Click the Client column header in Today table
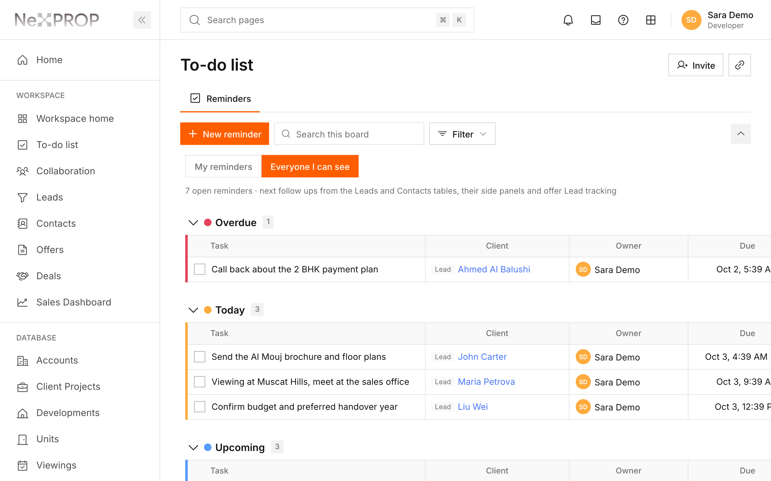Viewport: 771px width, 481px height. click(497, 333)
